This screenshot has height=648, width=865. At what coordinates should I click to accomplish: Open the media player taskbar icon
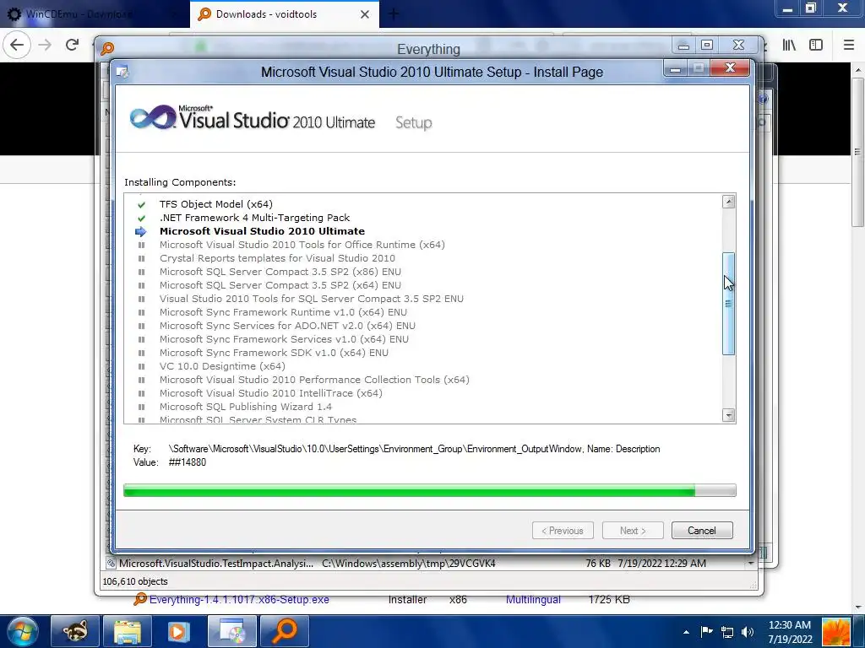(x=179, y=631)
